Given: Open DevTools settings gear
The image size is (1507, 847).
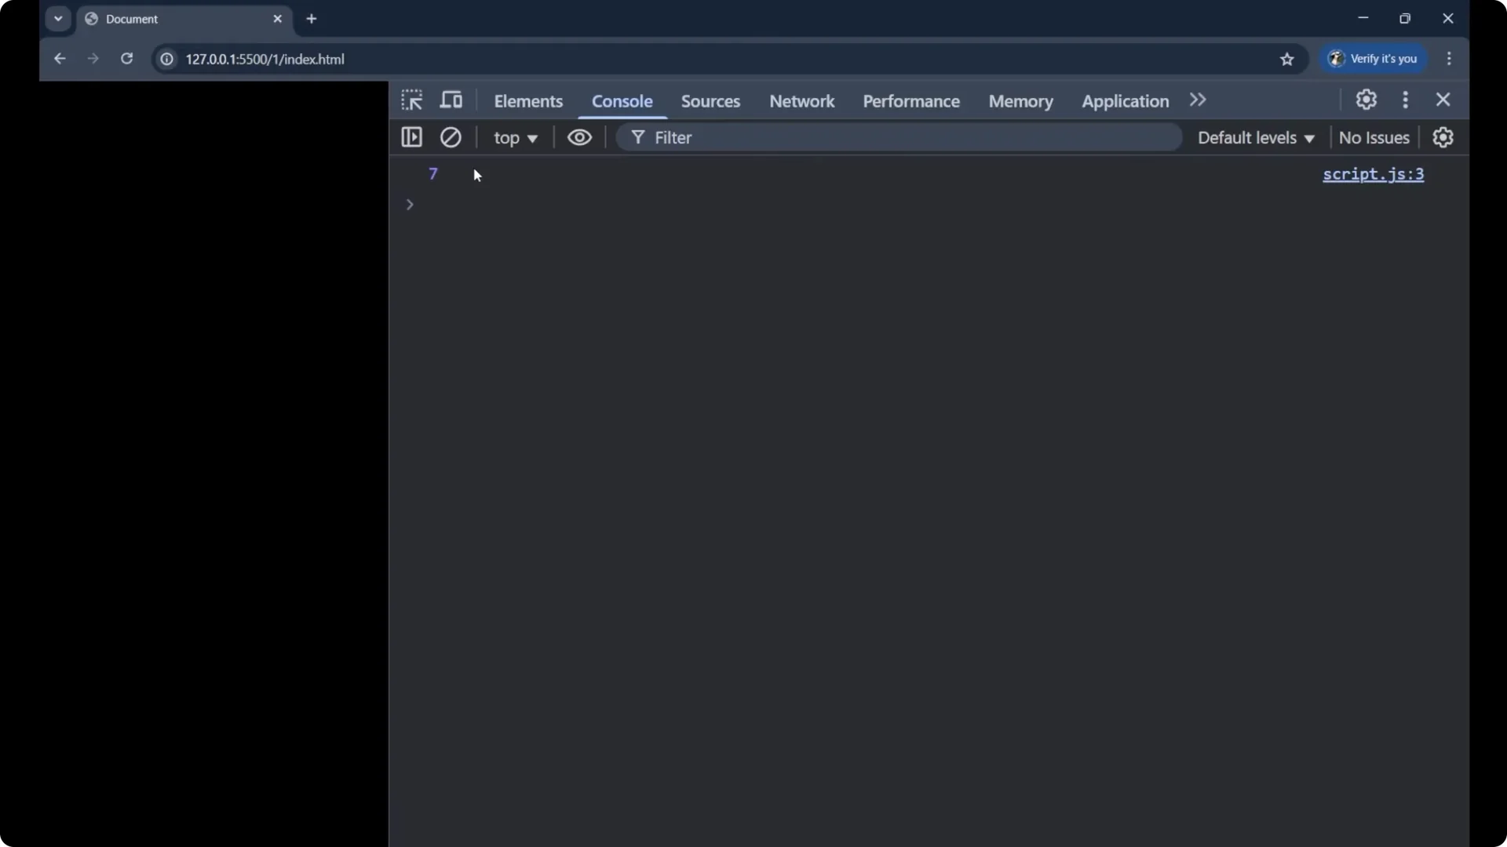Looking at the screenshot, I should click(x=1366, y=100).
